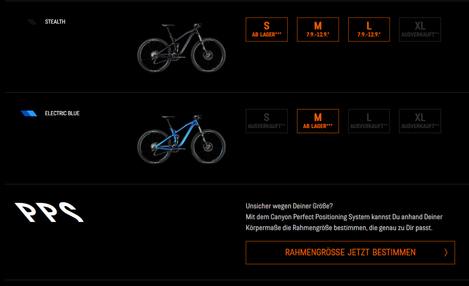Select size S for the Stealth bike
This screenshot has height=286, width=469.
(x=267, y=29)
